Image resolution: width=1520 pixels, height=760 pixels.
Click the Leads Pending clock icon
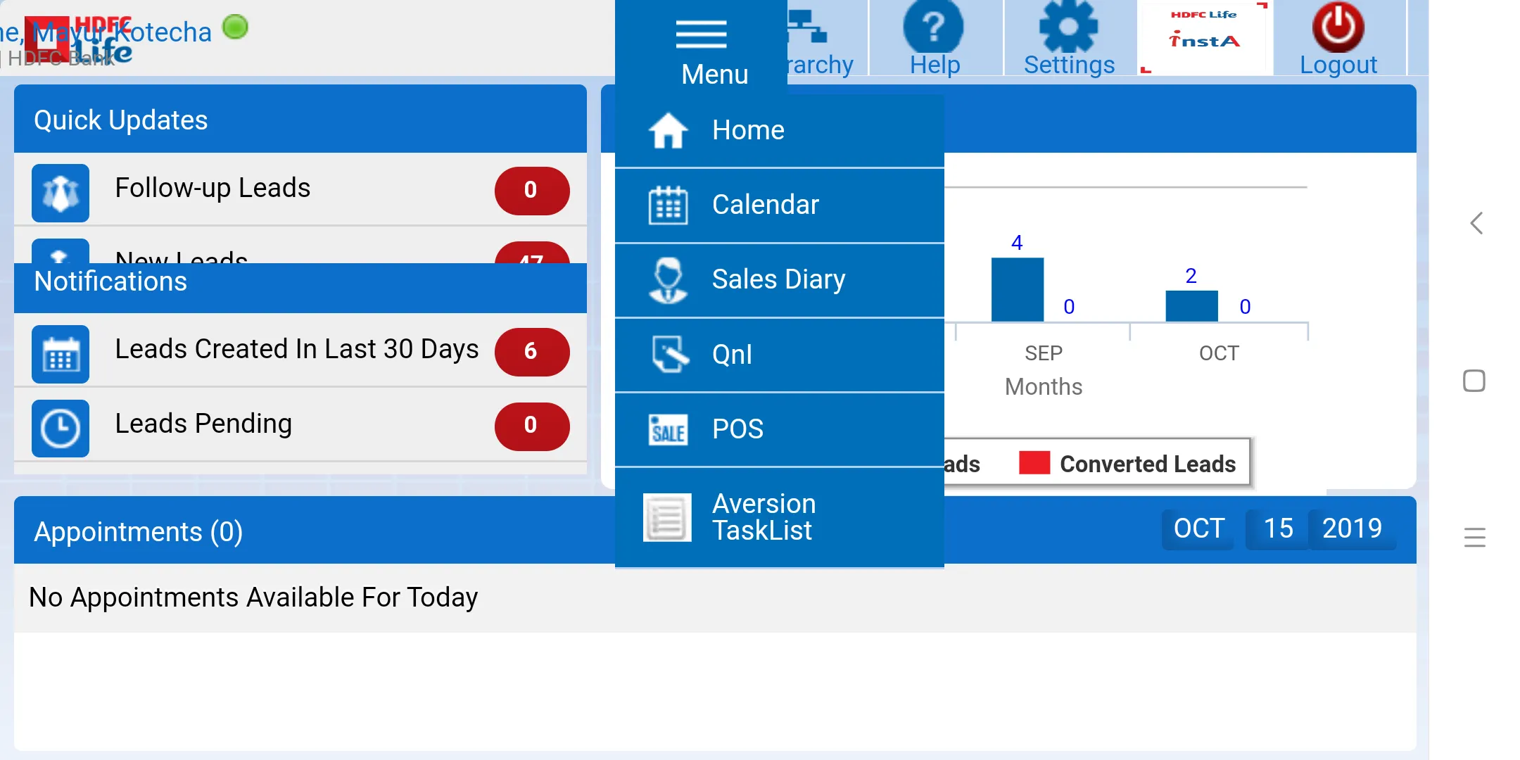pyautogui.click(x=60, y=426)
